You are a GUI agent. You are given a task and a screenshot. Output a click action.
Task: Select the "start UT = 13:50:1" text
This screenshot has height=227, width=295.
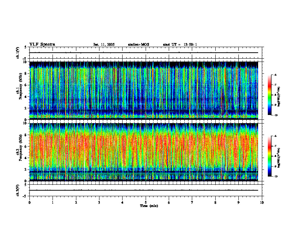point(180,45)
